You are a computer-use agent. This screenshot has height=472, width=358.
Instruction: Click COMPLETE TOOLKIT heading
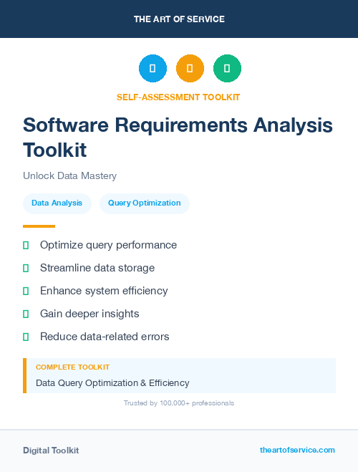72,367
